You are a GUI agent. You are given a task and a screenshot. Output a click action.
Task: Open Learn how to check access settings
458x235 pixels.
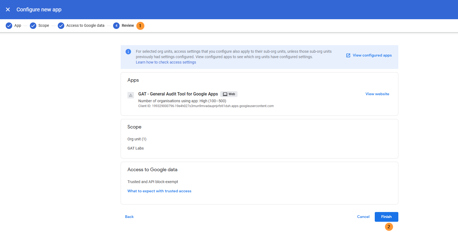pyautogui.click(x=166, y=62)
